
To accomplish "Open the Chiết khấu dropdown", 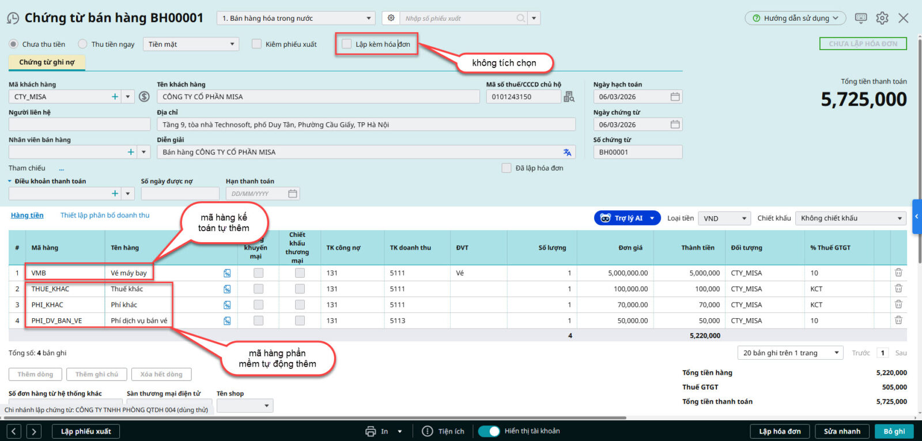I will pyautogui.click(x=851, y=218).
